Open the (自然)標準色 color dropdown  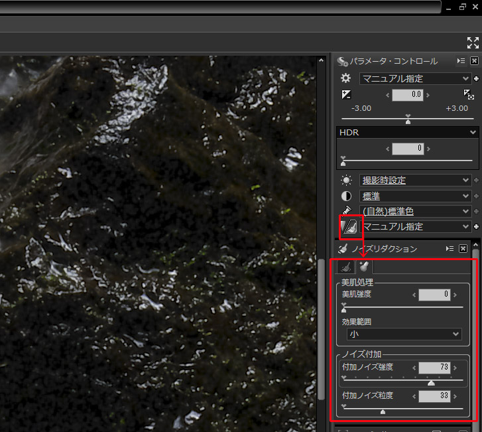pos(415,212)
